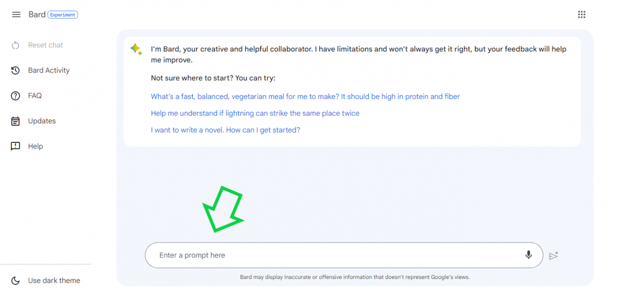This screenshot has height=297, width=618.
Task: Click the send prompt arrow icon
Action: tap(554, 255)
